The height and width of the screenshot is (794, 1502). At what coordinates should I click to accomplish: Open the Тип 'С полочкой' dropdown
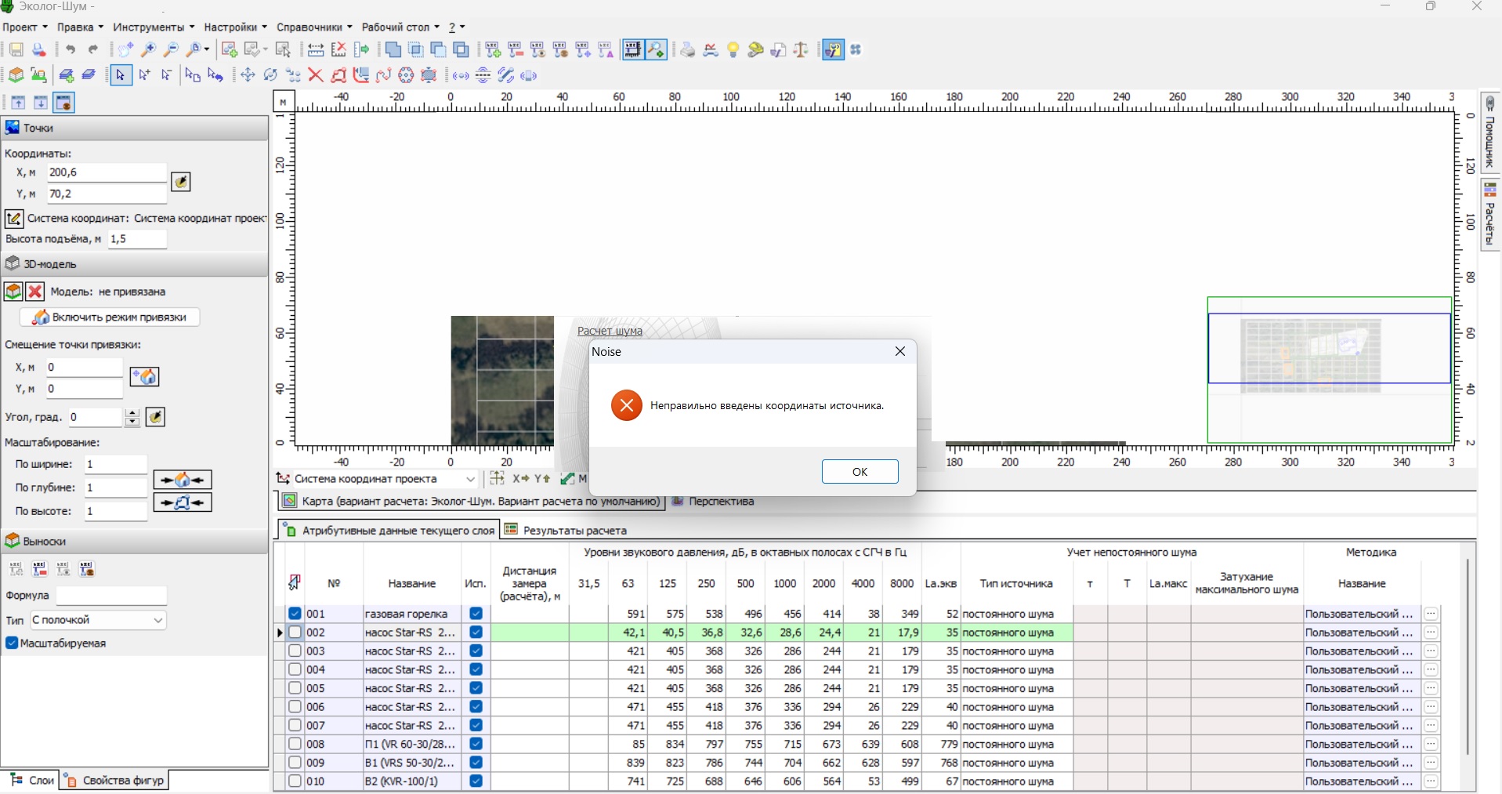tap(98, 620)
